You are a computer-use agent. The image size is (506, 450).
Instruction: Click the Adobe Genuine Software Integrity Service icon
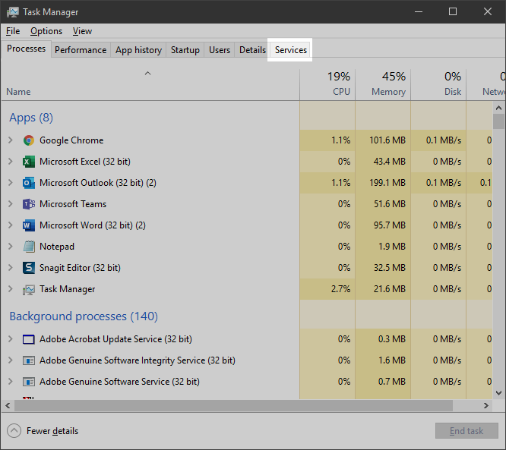tap(29, 360)
